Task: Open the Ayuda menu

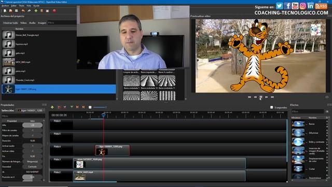Action: 36,6
